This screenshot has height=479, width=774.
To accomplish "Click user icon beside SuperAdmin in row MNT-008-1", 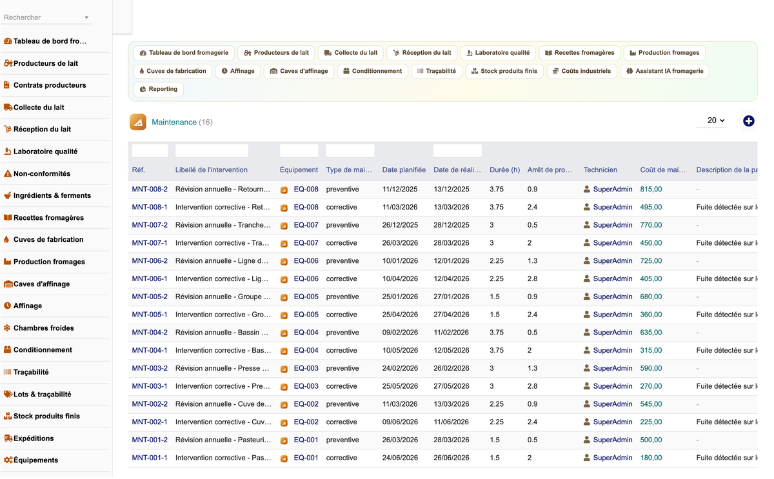I will (587, 208).
